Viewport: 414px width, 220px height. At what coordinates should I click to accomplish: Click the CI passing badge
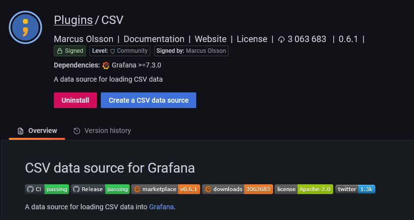pyautogui.click(x=47, y=189)
